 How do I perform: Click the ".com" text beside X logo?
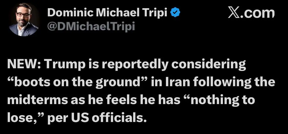(258, 13)
